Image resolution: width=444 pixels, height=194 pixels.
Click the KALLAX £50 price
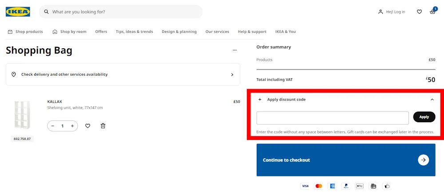(237, 102)
